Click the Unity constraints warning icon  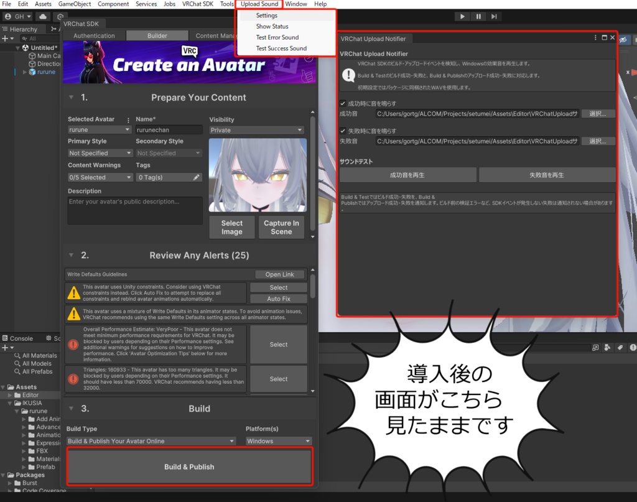73,293
